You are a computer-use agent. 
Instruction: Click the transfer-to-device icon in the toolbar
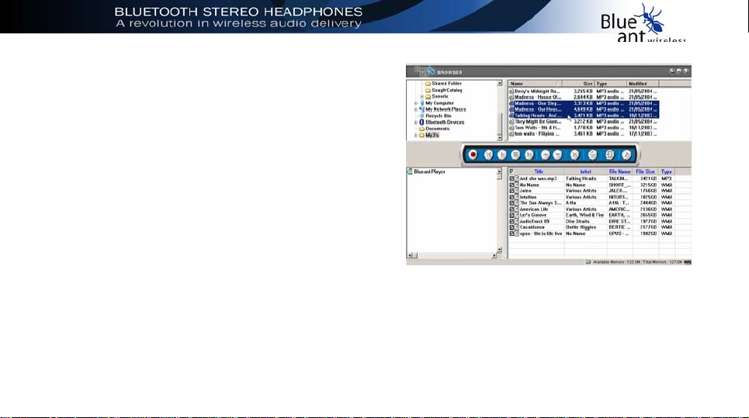609,154
